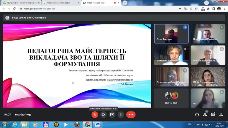Open the 'Ще 12 осіб' participants tile
228x128 pixels.
[x=171, y=98]
